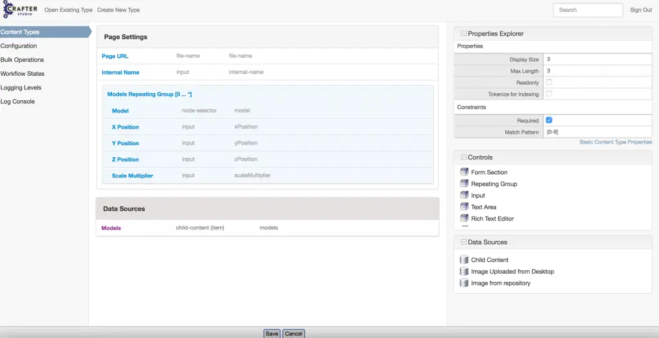Select Image from repository icon
659x338 pixels.
pyautogui.click(x=465, y=283)
